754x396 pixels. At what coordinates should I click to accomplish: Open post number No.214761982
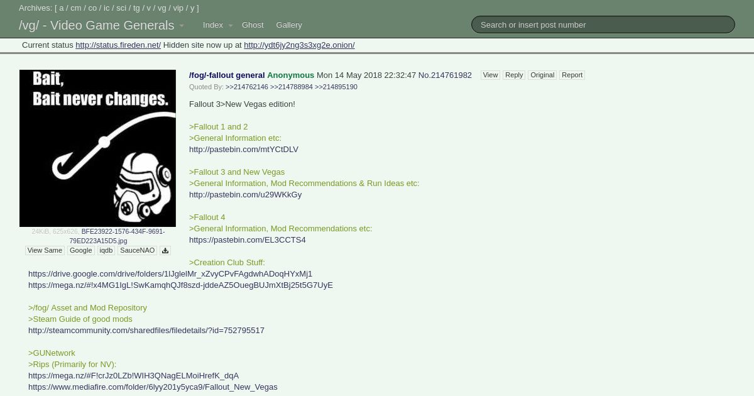[x=445, y=75]
